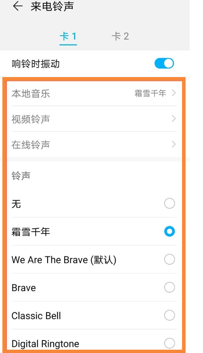Select the Digital Ringtone radio button
Image resolution: width=203 pixels, height=353 pixels.
[x=169, y=343]
